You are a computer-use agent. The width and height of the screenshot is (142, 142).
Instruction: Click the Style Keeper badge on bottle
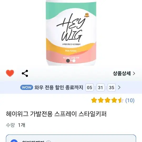87,15
